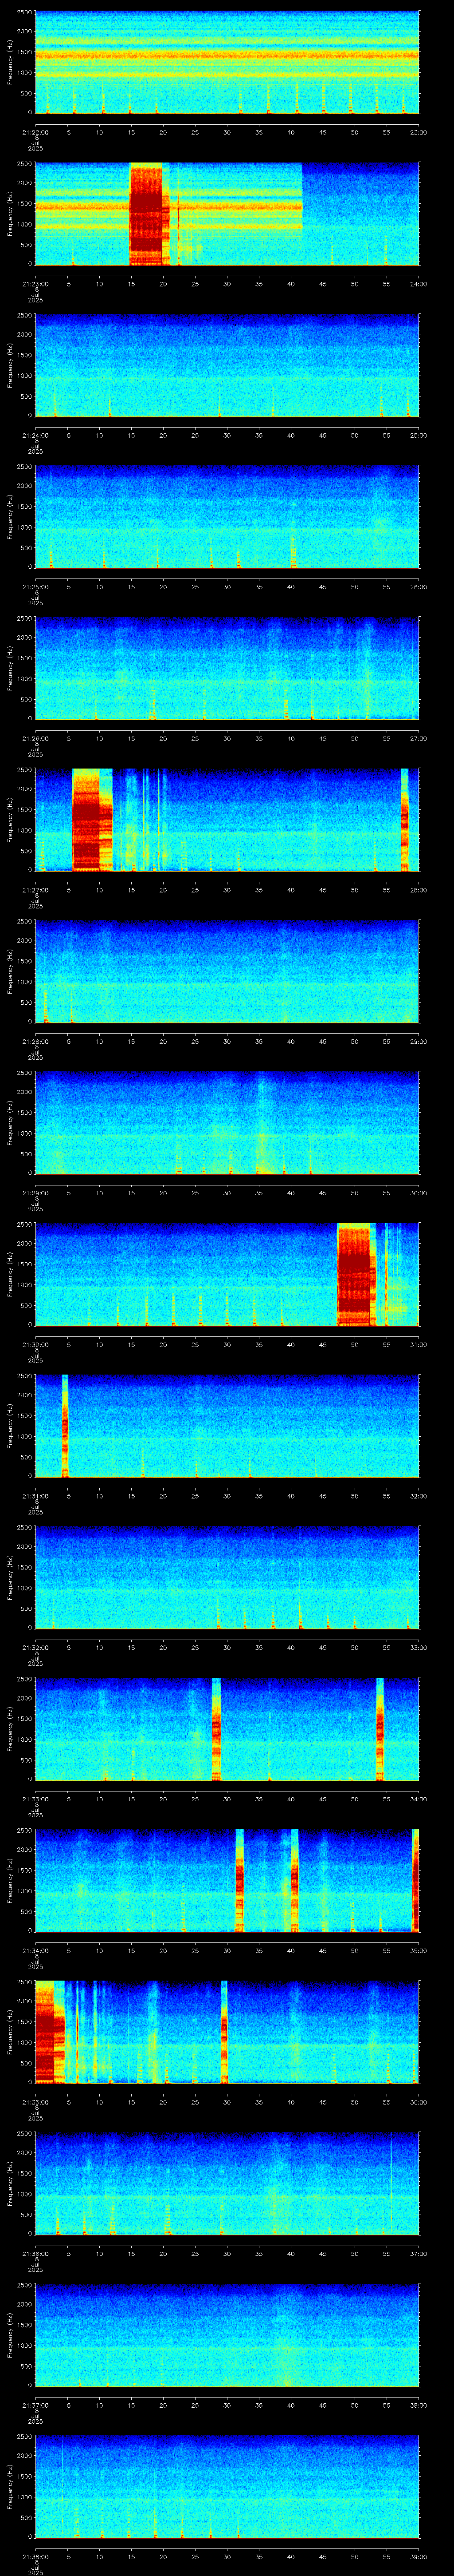
Task: Click the 21:33:00 time axis label
Action: [35, 1799]
